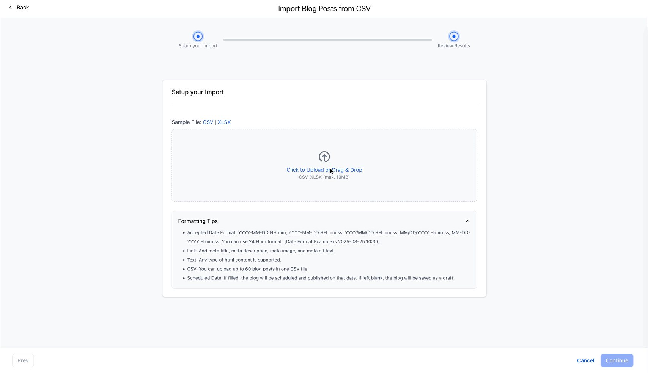Click the back arrow chevron icon
This screenshot has height=373, width=648.
tap(11, 8)
